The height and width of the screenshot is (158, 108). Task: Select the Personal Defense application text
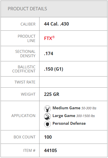(x=69, y=123)
